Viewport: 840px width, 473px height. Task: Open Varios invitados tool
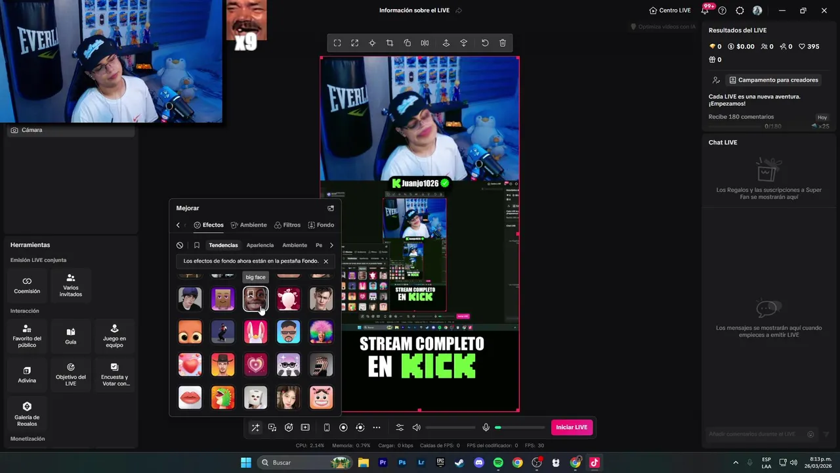pyautogui.click(x=71, y=285)
